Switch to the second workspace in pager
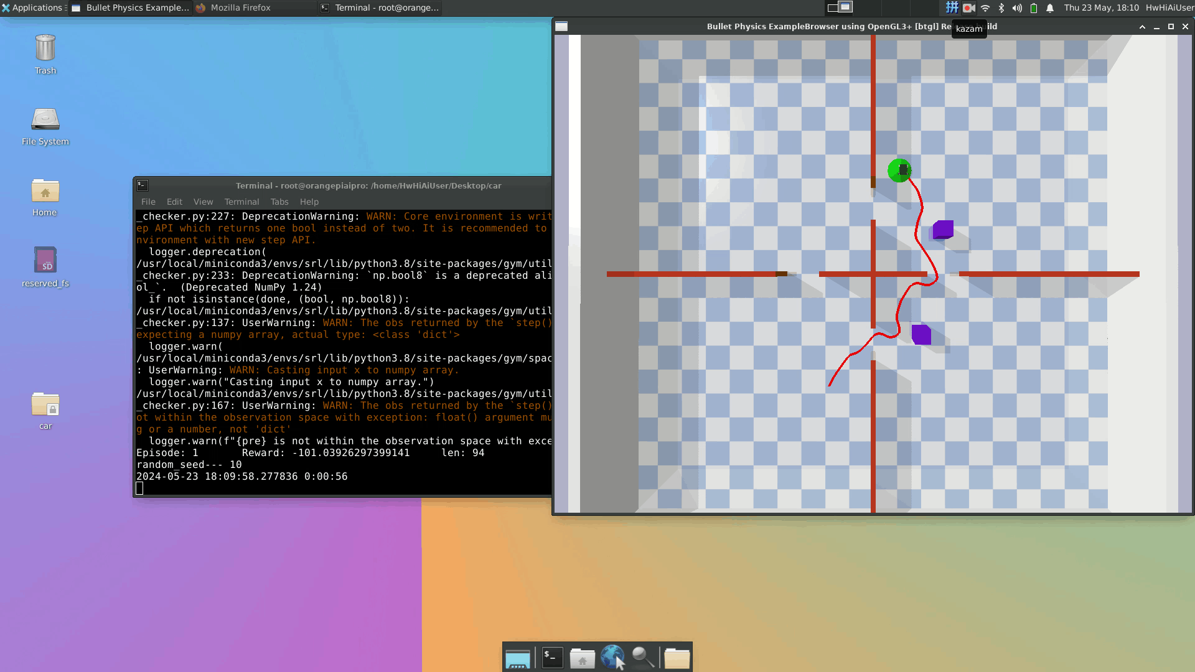 coord(845,7)
